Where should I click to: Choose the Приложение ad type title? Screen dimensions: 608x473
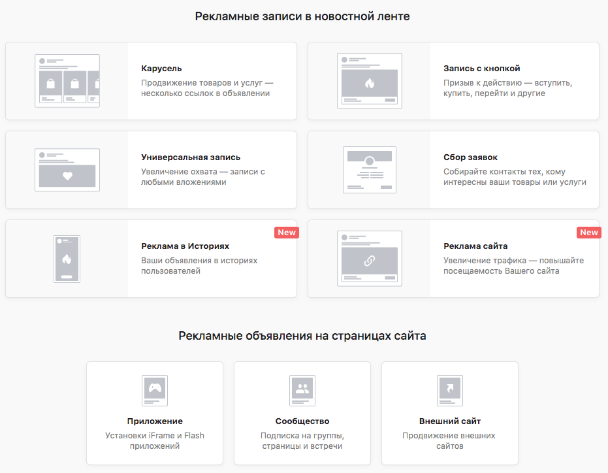(155, 421)
